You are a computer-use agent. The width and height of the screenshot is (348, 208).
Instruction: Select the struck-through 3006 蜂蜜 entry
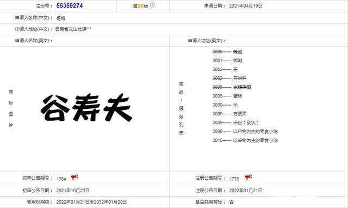[x=227, y=51]
